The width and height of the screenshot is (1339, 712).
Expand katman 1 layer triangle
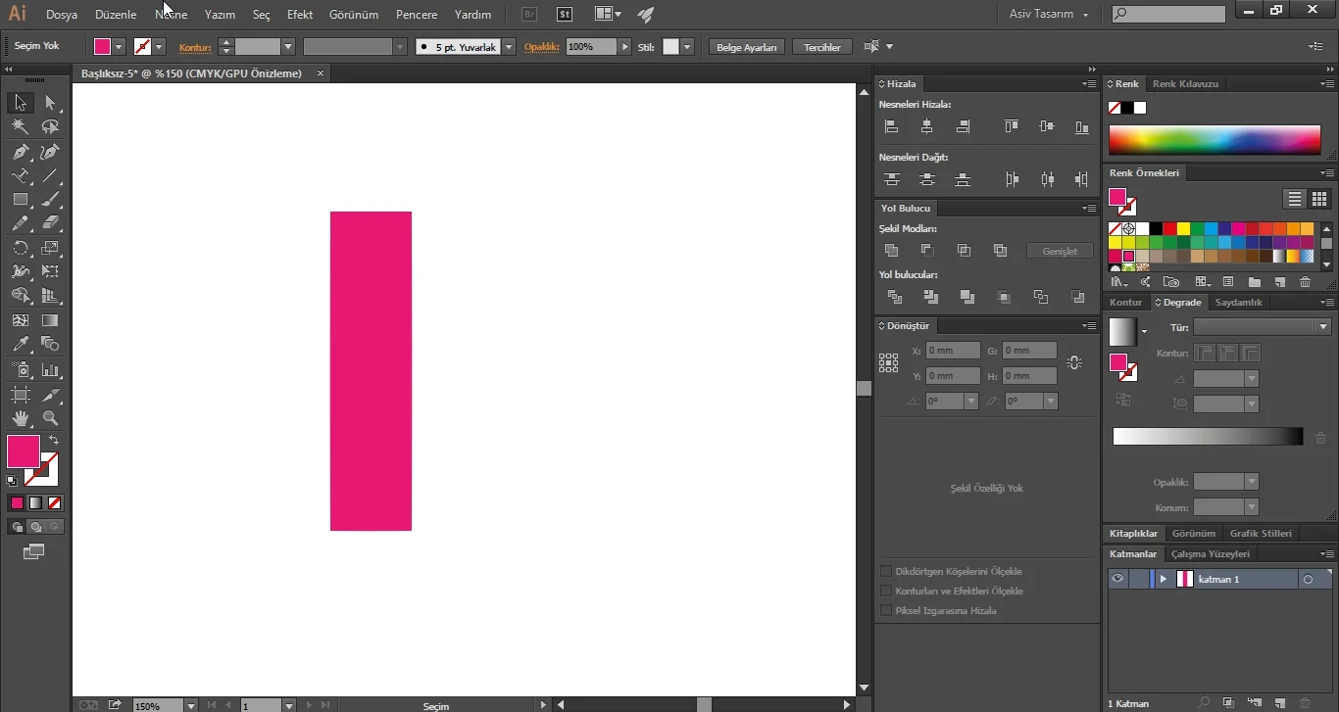pyautogui.click(x=1164, y=579)
